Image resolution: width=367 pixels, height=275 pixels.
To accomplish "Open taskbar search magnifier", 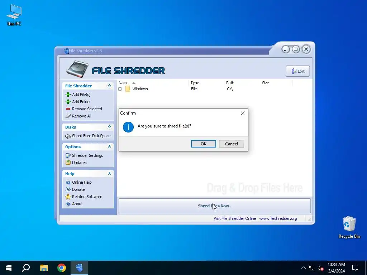I will pos(26,268).
